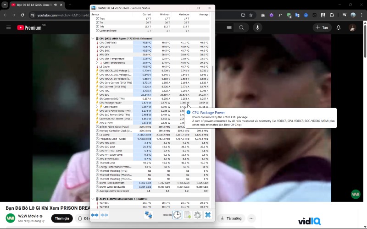Viewport: 367px width, 229px height.
Task: Open YouTube notifications bell
Action: pos(339,27)
